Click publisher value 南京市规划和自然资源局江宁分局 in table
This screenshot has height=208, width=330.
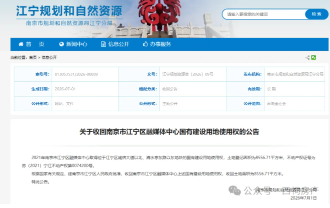pyautogui.click(x=295, y=74)
